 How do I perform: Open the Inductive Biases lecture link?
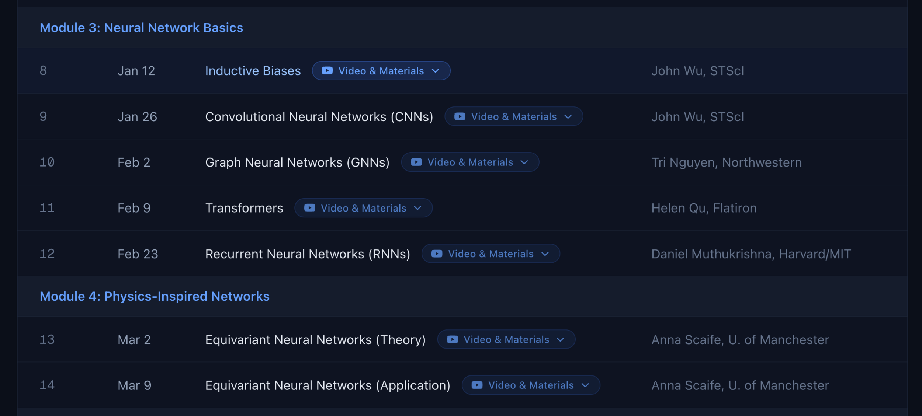(253, 71)
